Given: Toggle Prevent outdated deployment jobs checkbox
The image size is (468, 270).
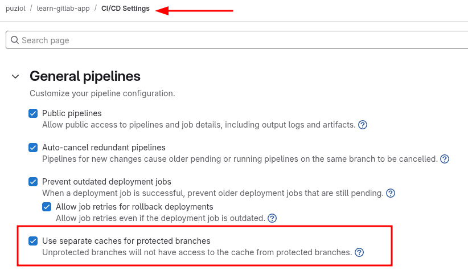Looking at the screenshot, I should (x=33, y=182).
